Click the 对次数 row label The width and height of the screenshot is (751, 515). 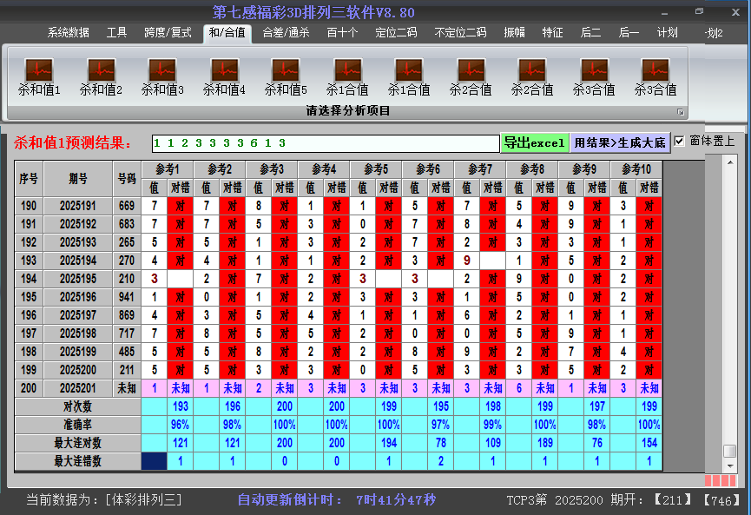click(x=77, y=406)
